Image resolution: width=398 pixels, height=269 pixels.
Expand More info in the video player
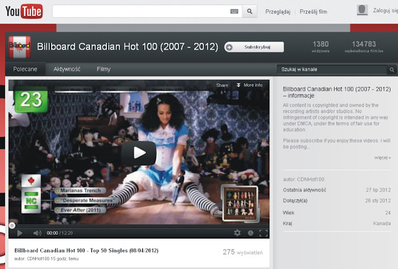point(249,85)
